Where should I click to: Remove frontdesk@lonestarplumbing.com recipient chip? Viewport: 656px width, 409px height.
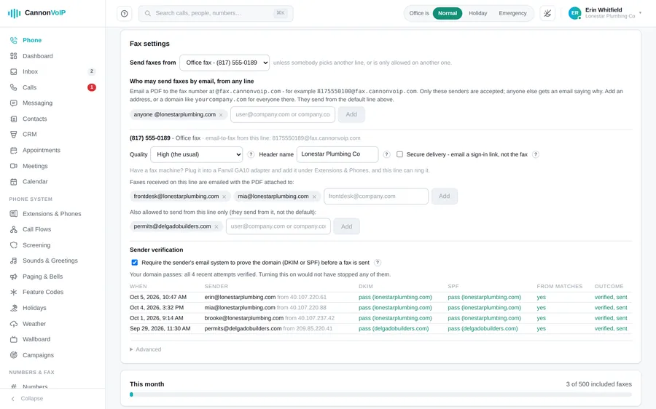(224, 196)
